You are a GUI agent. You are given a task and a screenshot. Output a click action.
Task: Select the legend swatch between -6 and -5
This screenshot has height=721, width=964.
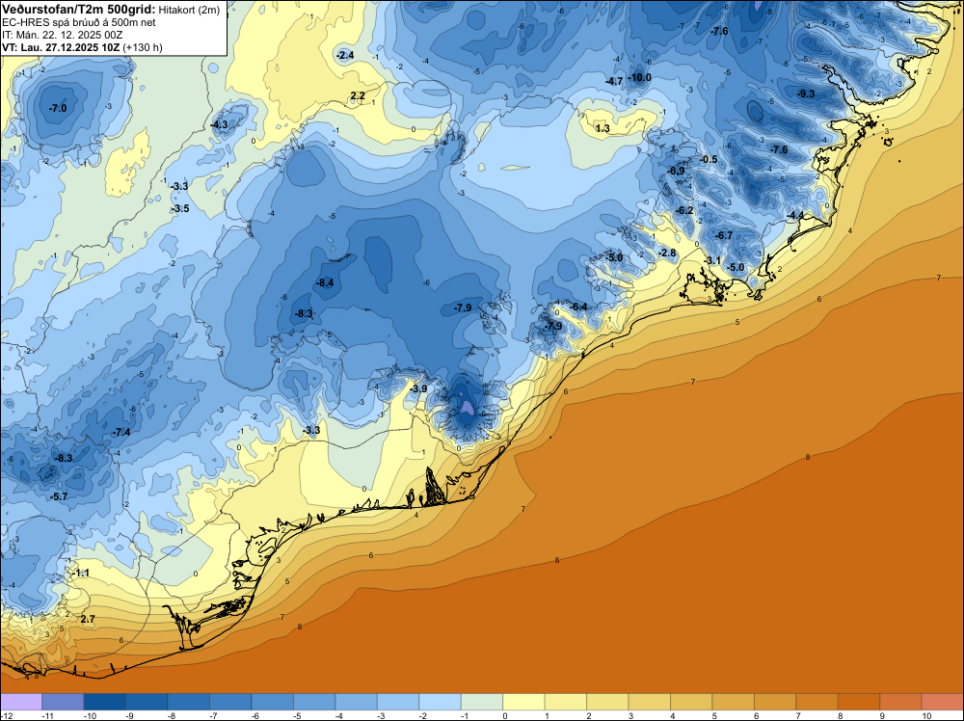click(273, 702)
